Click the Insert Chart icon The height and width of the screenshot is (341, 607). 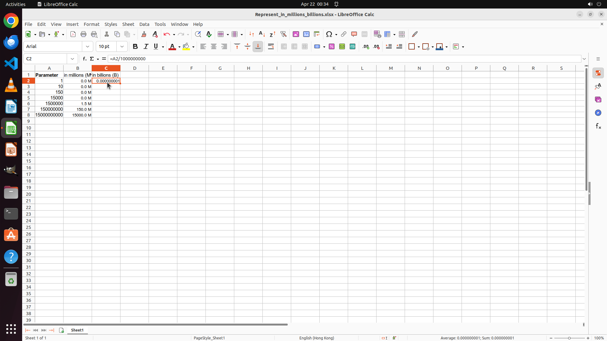[x=306, y=34]
